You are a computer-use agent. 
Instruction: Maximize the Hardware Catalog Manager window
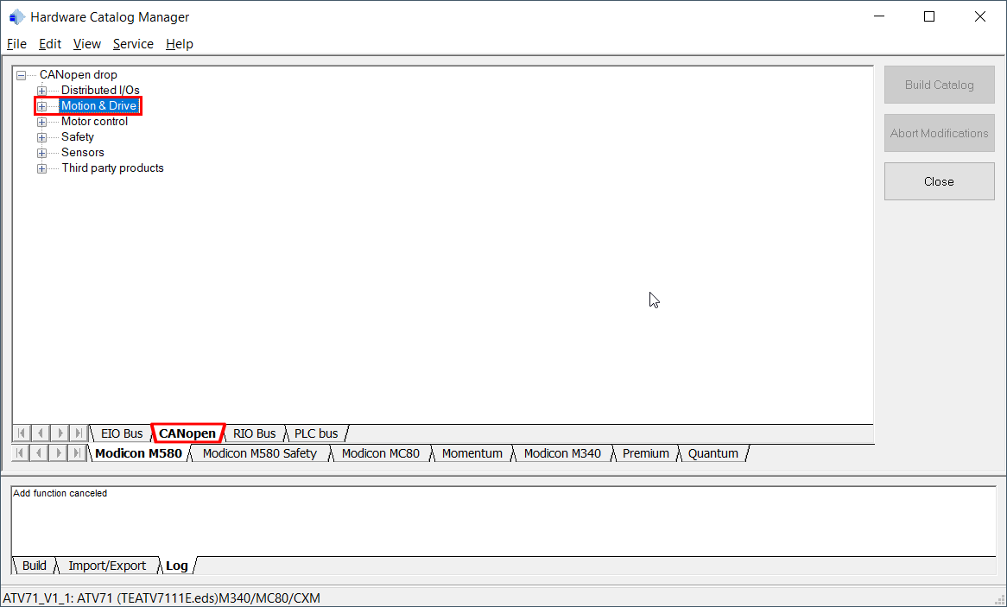(929, 16)
